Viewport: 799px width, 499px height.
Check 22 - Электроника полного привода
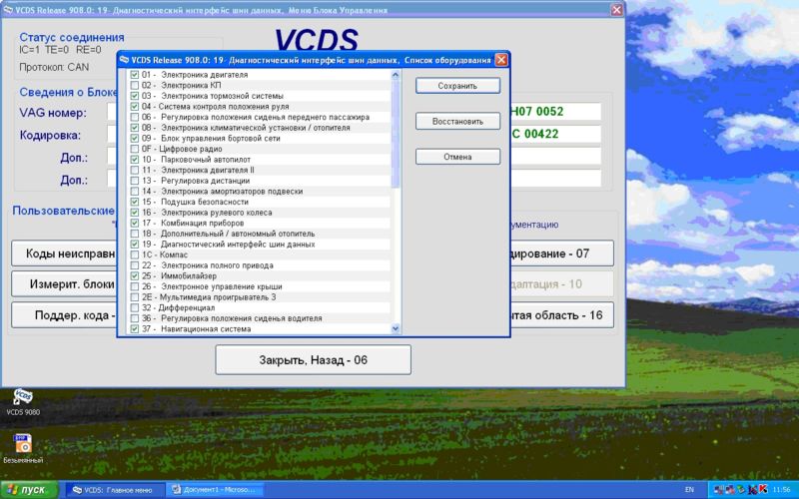click(x=135, y=265)
